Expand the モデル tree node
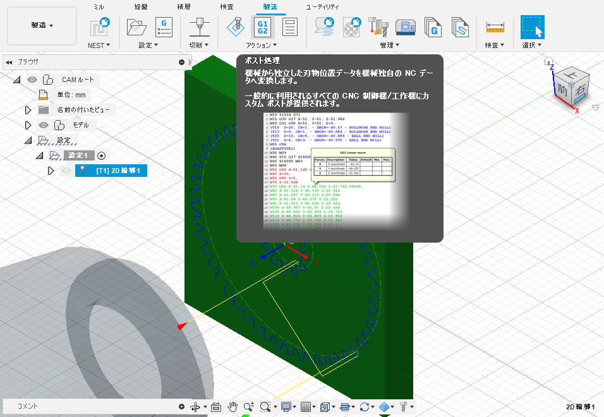The height and width of the screenshot is (417, 604). coord(27,125)
